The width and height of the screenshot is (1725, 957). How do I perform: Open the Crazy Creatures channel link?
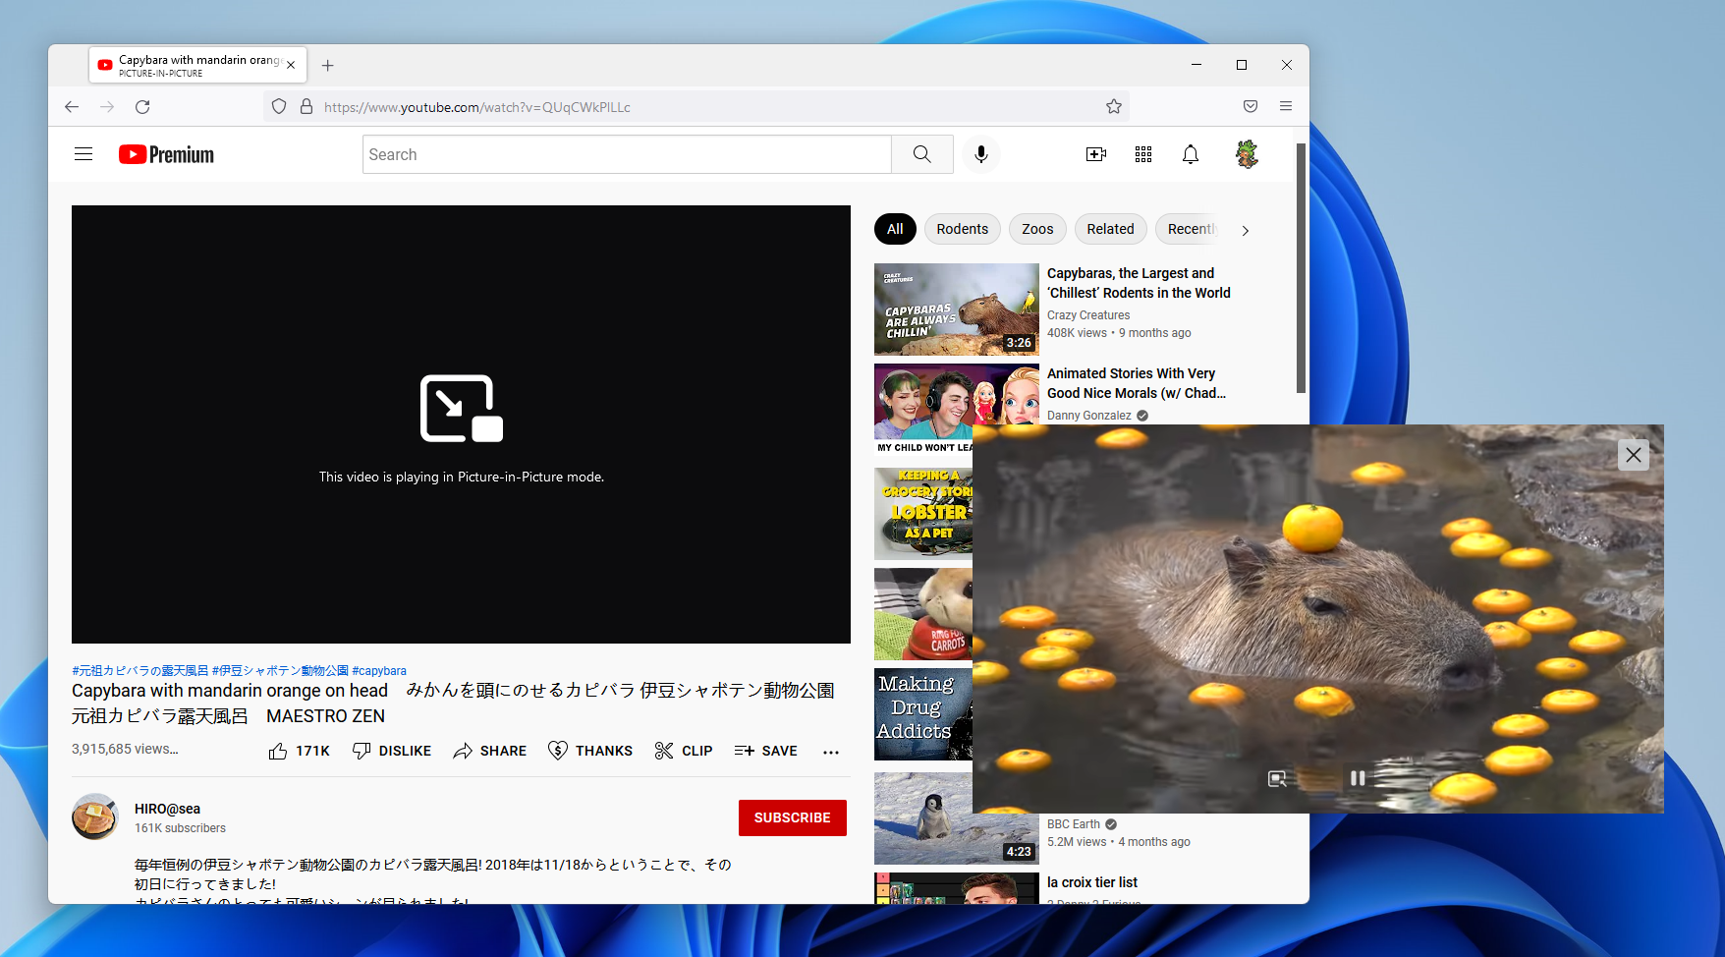click(x=1088, y=315)
